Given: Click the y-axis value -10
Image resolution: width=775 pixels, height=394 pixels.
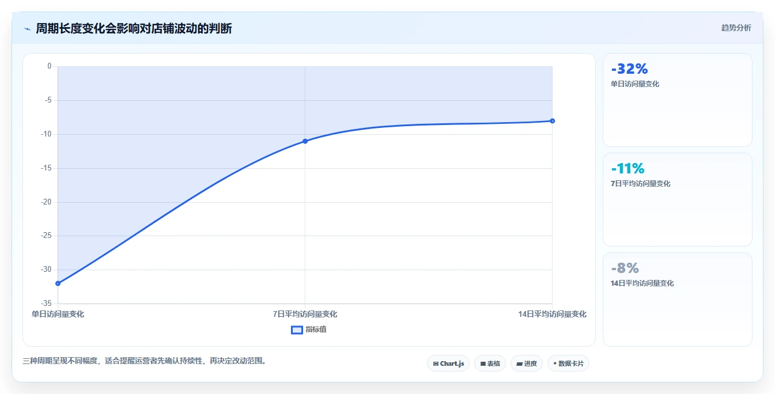Looking at the screenshot, I should point(46,134).
